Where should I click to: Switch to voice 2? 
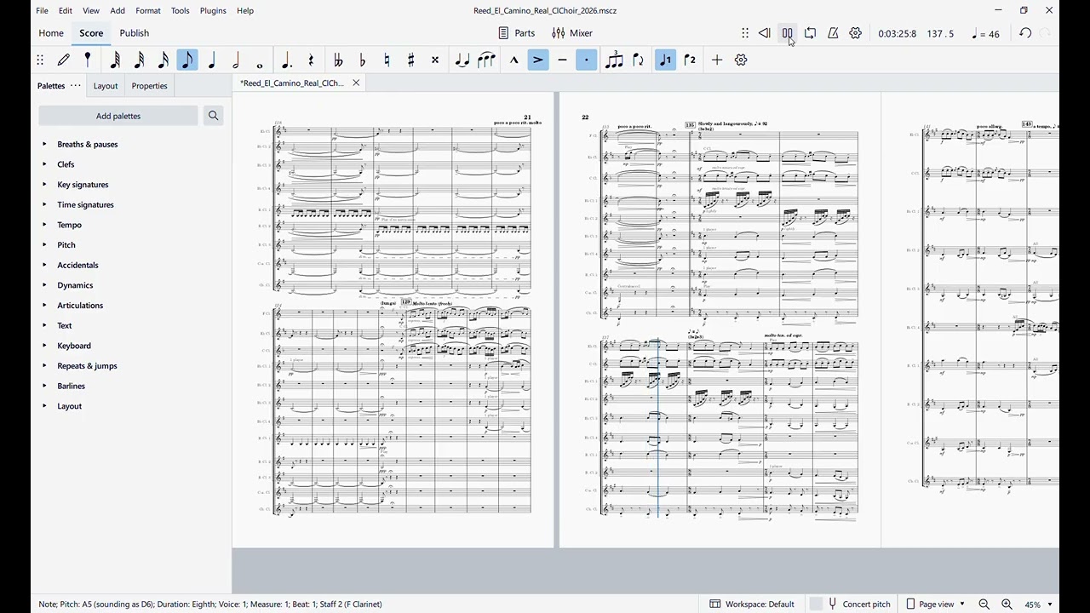tap(690, 60)
